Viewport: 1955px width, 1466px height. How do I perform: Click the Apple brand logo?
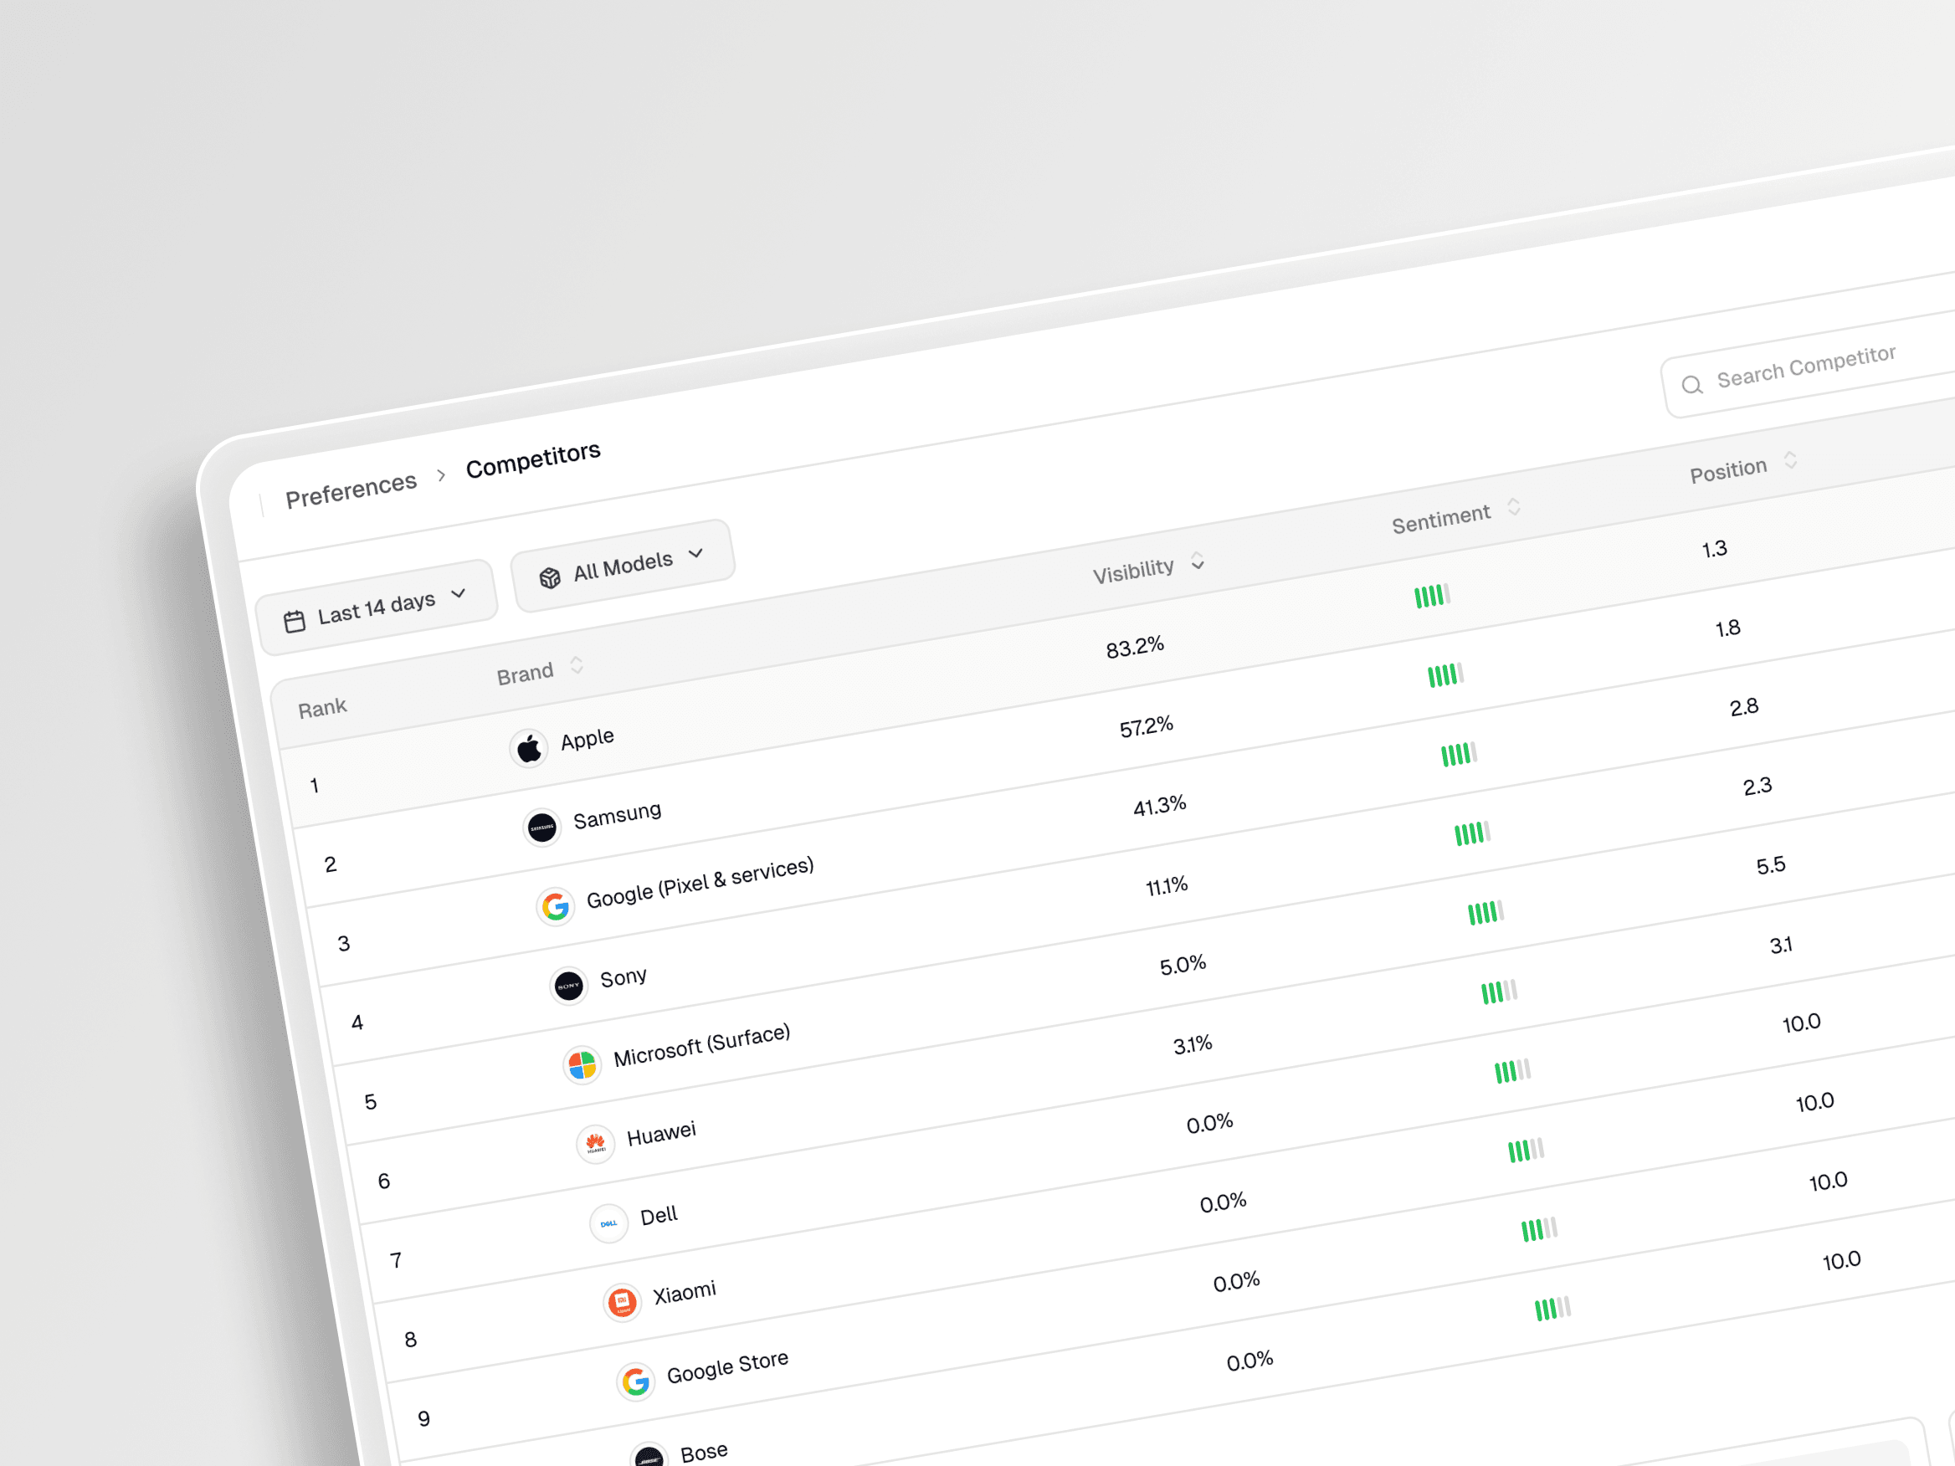click(x=529, y=746)
